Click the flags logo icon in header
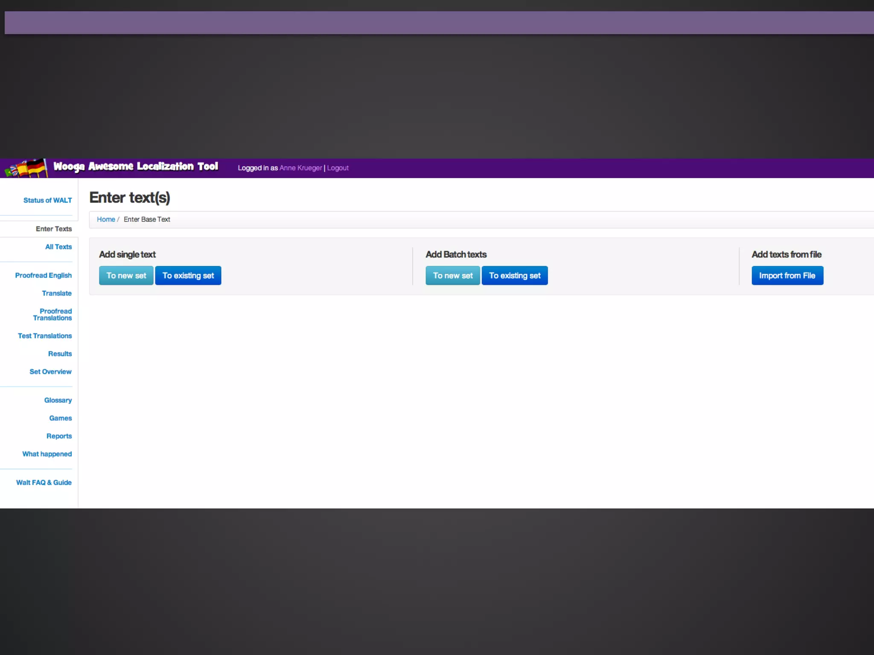 pyautogui.click(x=26, y=168)
